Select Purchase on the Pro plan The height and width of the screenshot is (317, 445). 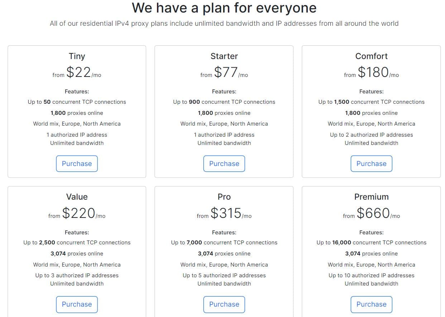(x=224, y=304)
